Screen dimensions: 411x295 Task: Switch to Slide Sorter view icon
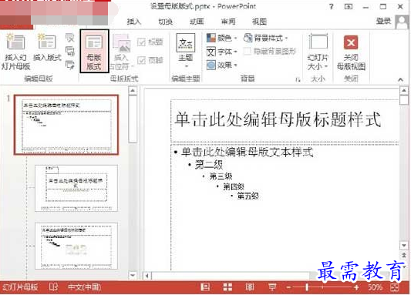[x=227, y=287]
